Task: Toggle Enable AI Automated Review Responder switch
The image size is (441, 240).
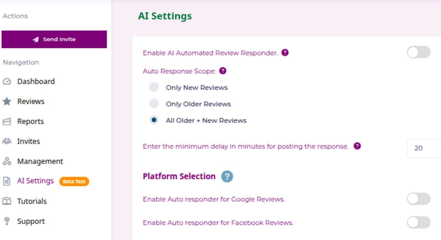Action: (x=418, y=52)
